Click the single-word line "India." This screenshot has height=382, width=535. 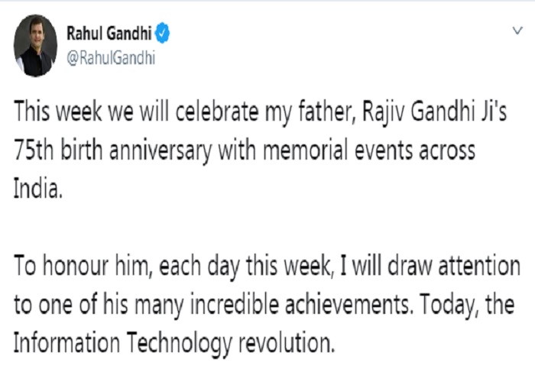(x=38, y=189)
